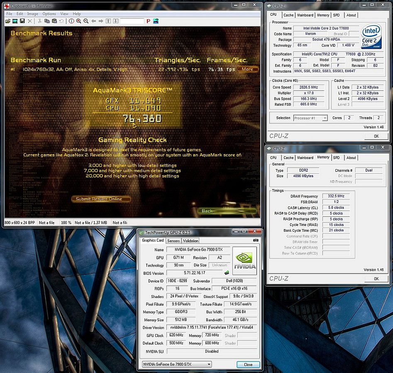Image resolution: width=393 pixels, height=373 pixels.
Task: Open the IrfanView View menu
Action: (x=64, y=14)
